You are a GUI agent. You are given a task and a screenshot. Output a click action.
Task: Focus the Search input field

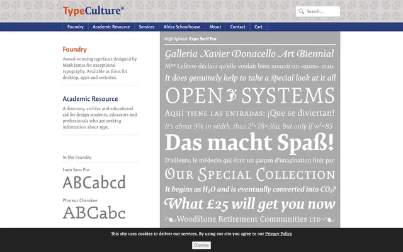[x=318, y=11]
